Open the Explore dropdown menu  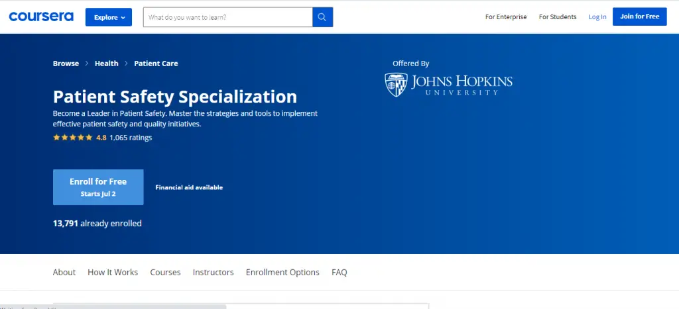point(109,17)
